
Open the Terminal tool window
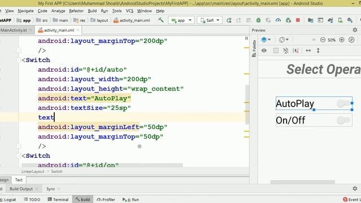point(58,200)
